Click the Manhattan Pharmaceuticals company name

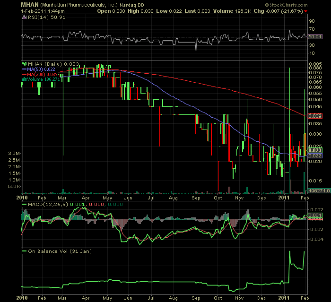(83, 4)
